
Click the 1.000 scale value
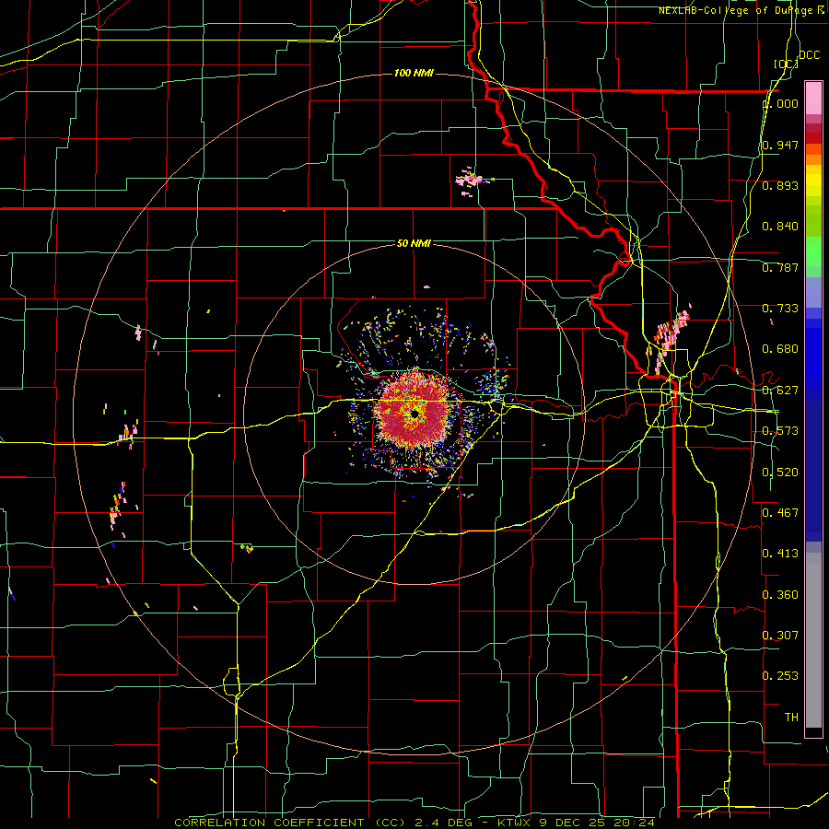tap(781, 103)
